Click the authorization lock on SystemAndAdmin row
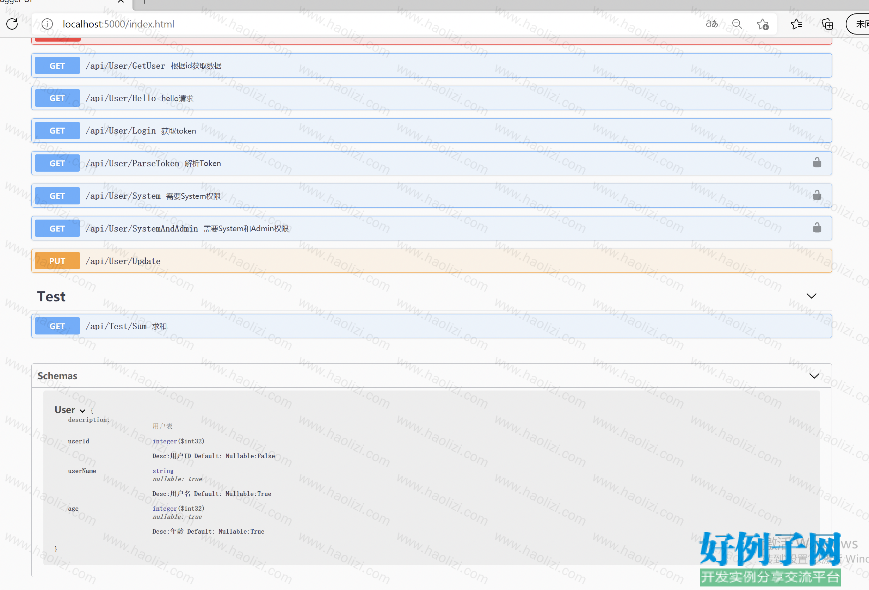Image resolution: width=869 pixels, height=590 pixels. click(816, 227)
